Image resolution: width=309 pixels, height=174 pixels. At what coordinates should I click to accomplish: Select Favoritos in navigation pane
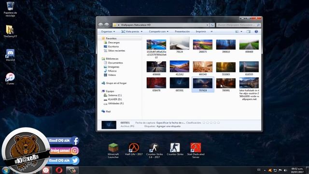111,39
